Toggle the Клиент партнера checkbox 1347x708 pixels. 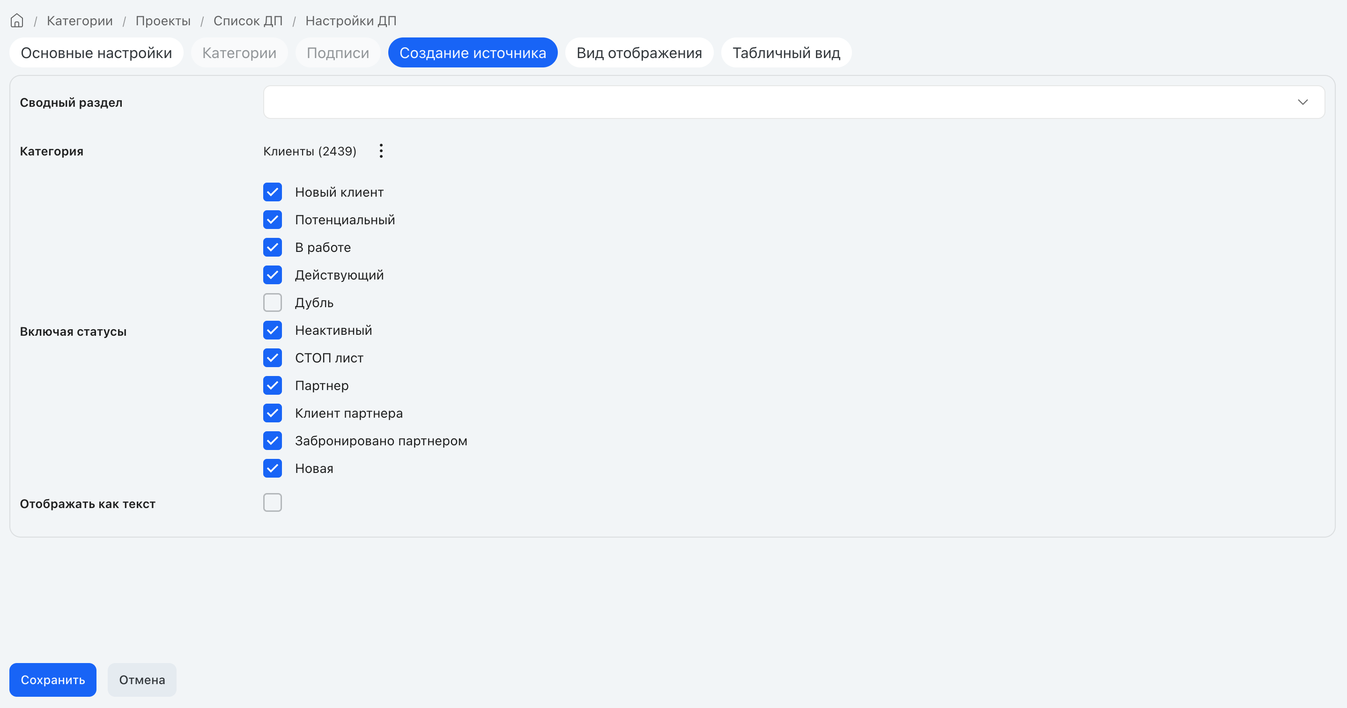[x=273, y=413]
